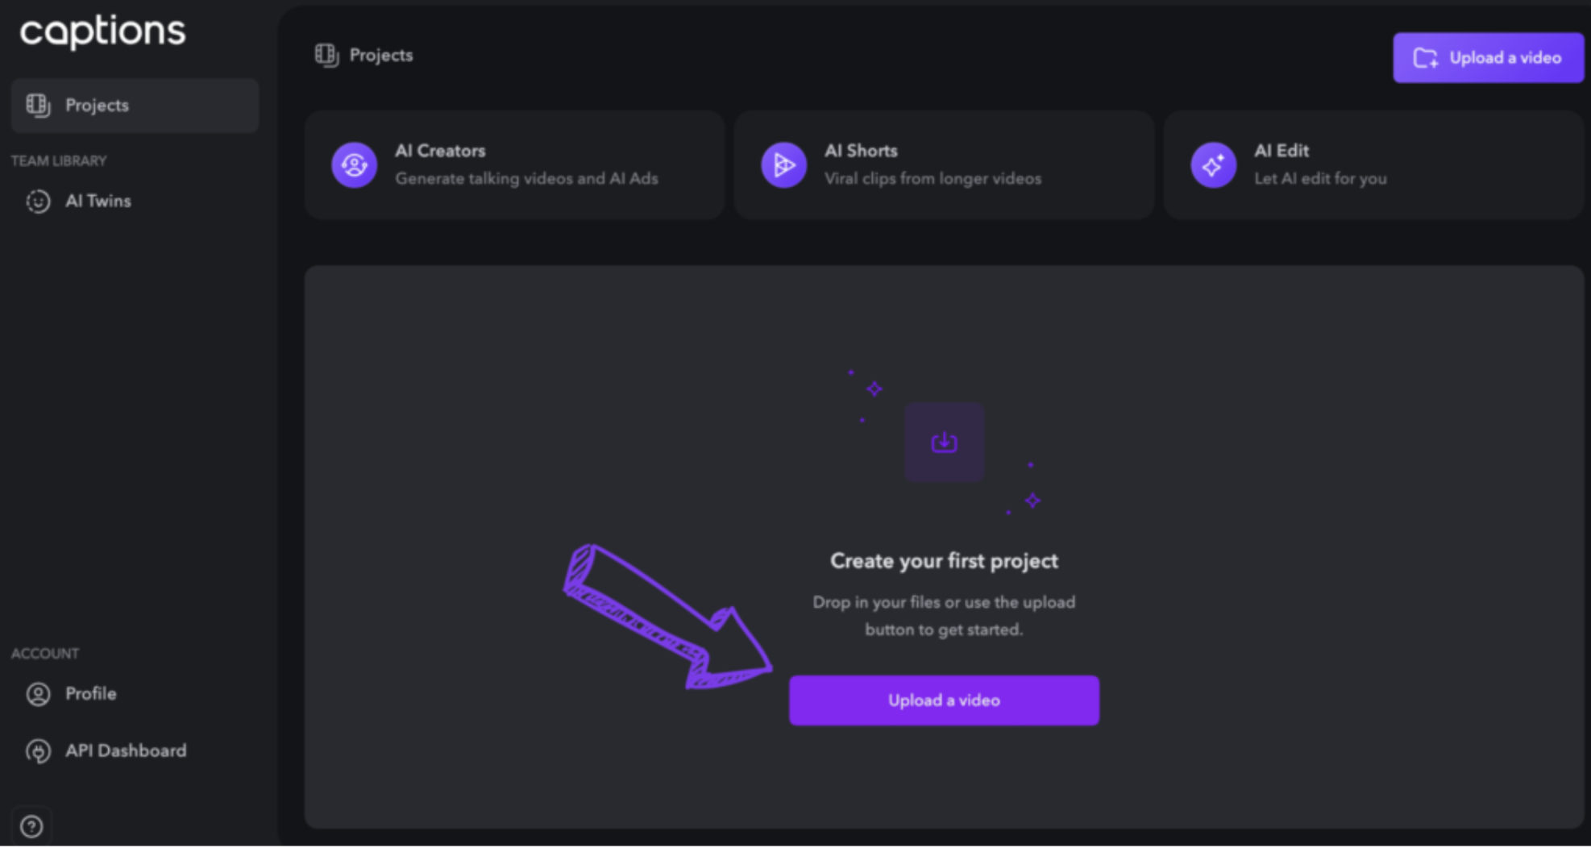Click the Captions logo
1591x848 pixels.
[102, 32]
